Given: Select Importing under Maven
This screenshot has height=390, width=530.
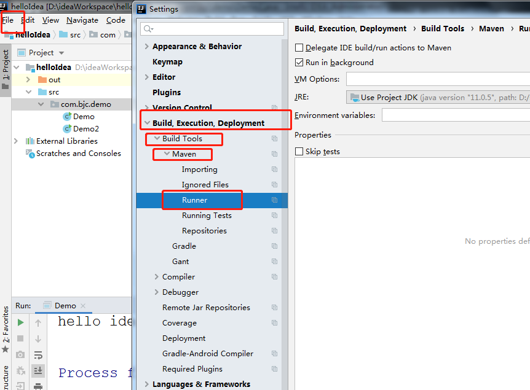Looking at the screenshot, I should coord(199,169).
